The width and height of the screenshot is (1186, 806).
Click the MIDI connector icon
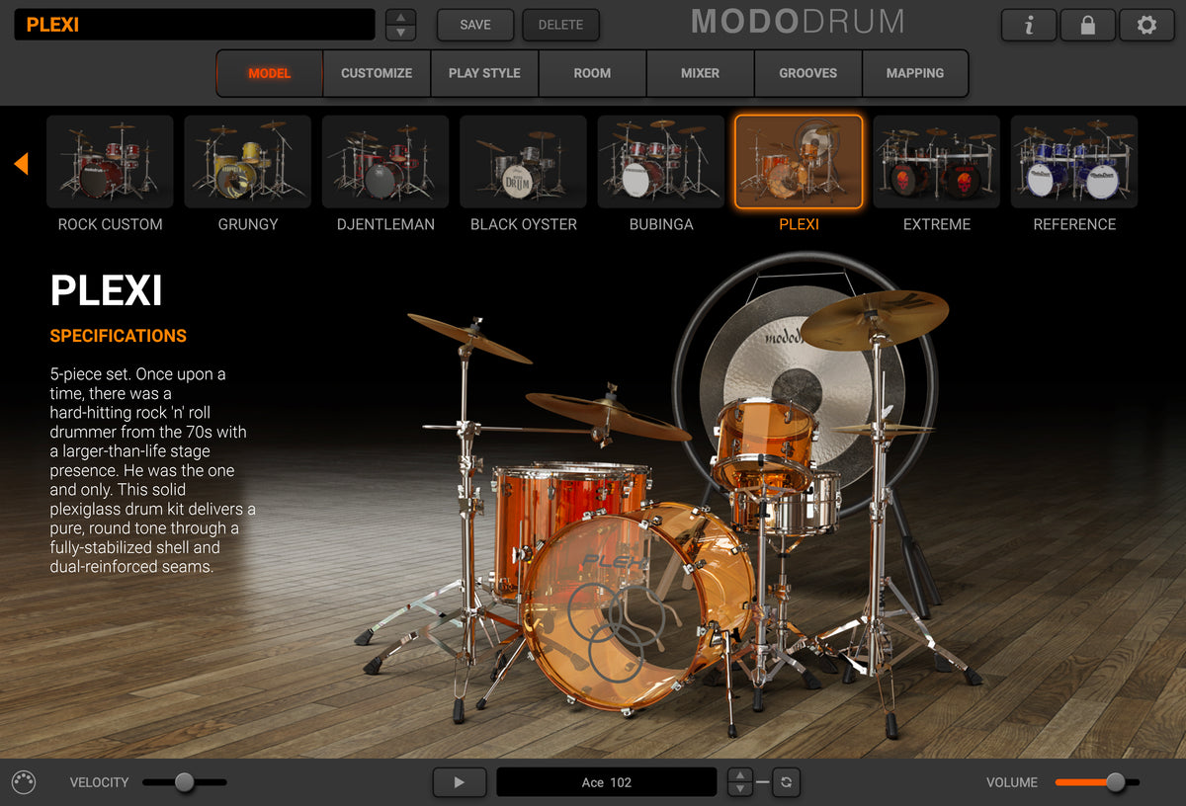(x=24, y=782)
